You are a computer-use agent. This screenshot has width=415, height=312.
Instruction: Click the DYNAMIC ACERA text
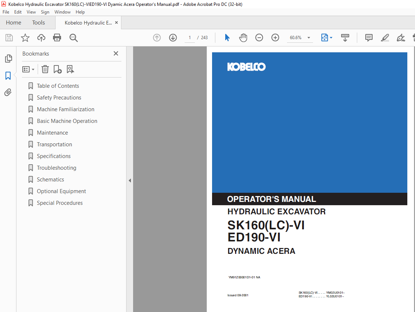(x=261, y=251)
